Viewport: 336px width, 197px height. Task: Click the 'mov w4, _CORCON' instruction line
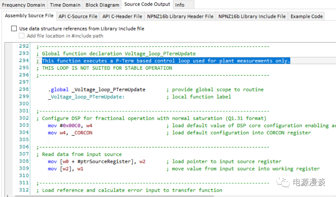pos(70,132)
